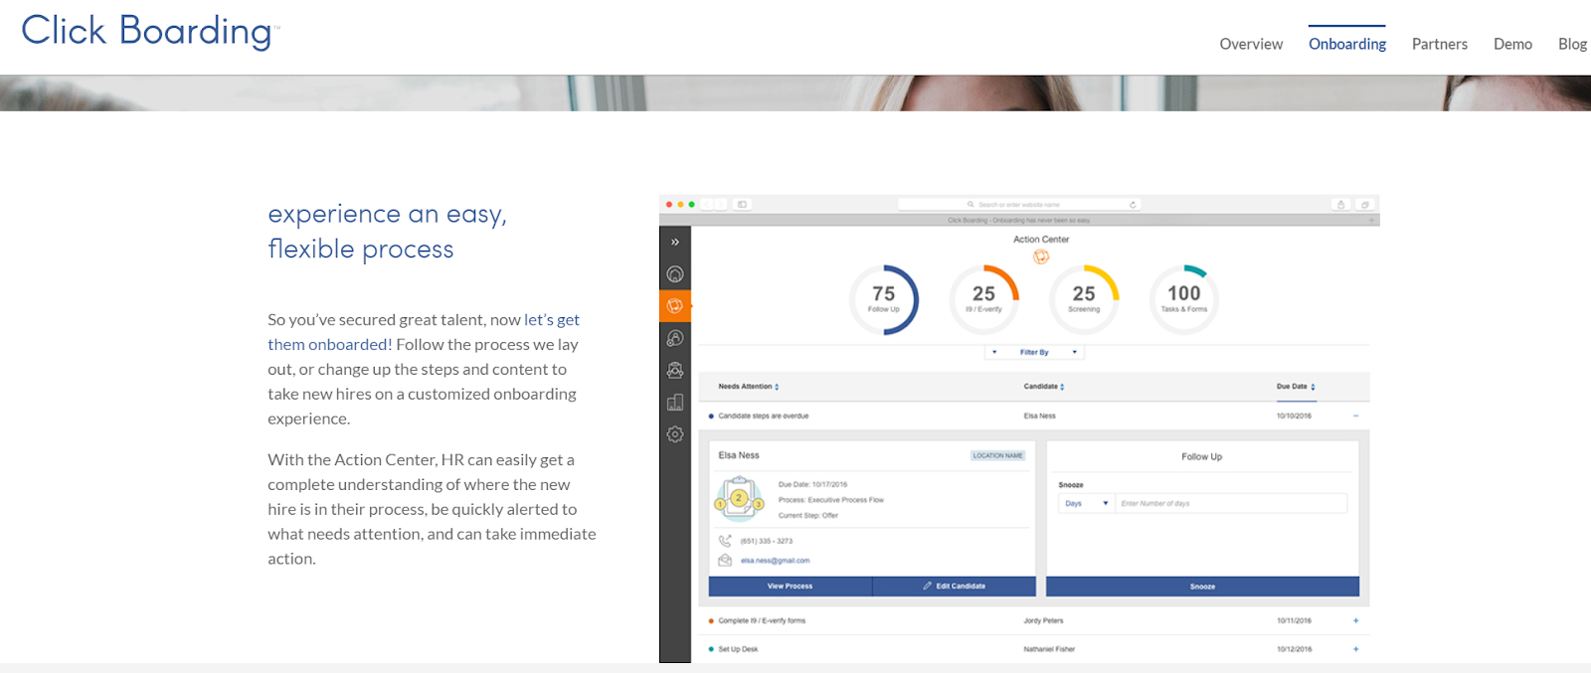Open the Blog nav item
The width and height of the screenshot is (1591, 673).
1572,44
